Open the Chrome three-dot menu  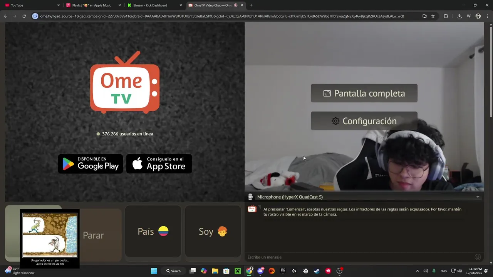pos(487,16)
